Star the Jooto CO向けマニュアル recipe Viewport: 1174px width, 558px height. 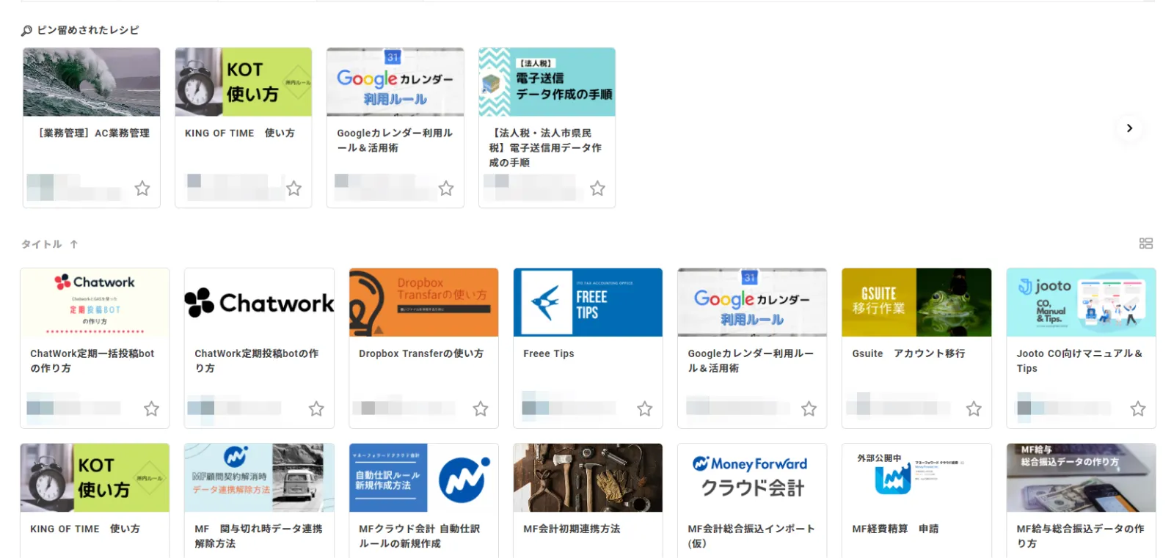coord(1138,408)
